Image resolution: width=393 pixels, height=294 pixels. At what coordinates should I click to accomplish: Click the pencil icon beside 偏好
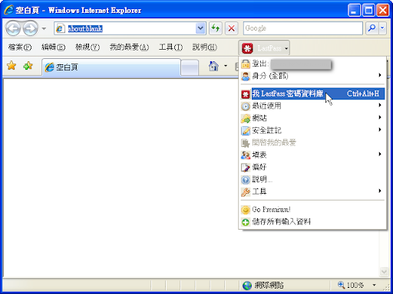(246, 168)
